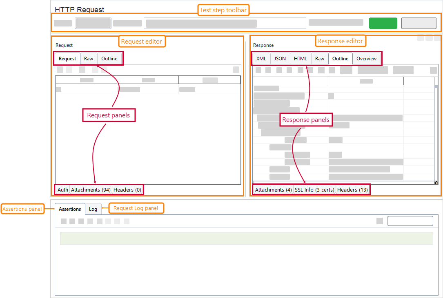
Task: Click the last icon in the response editor toolbar row
Action: point(434,70)
